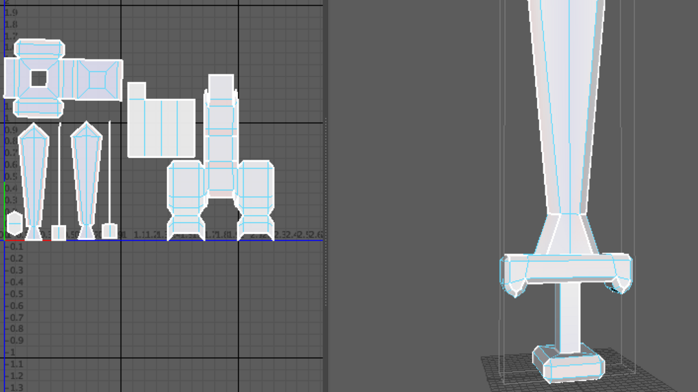Click the "-0.9" axis label in UV editor

16,340
